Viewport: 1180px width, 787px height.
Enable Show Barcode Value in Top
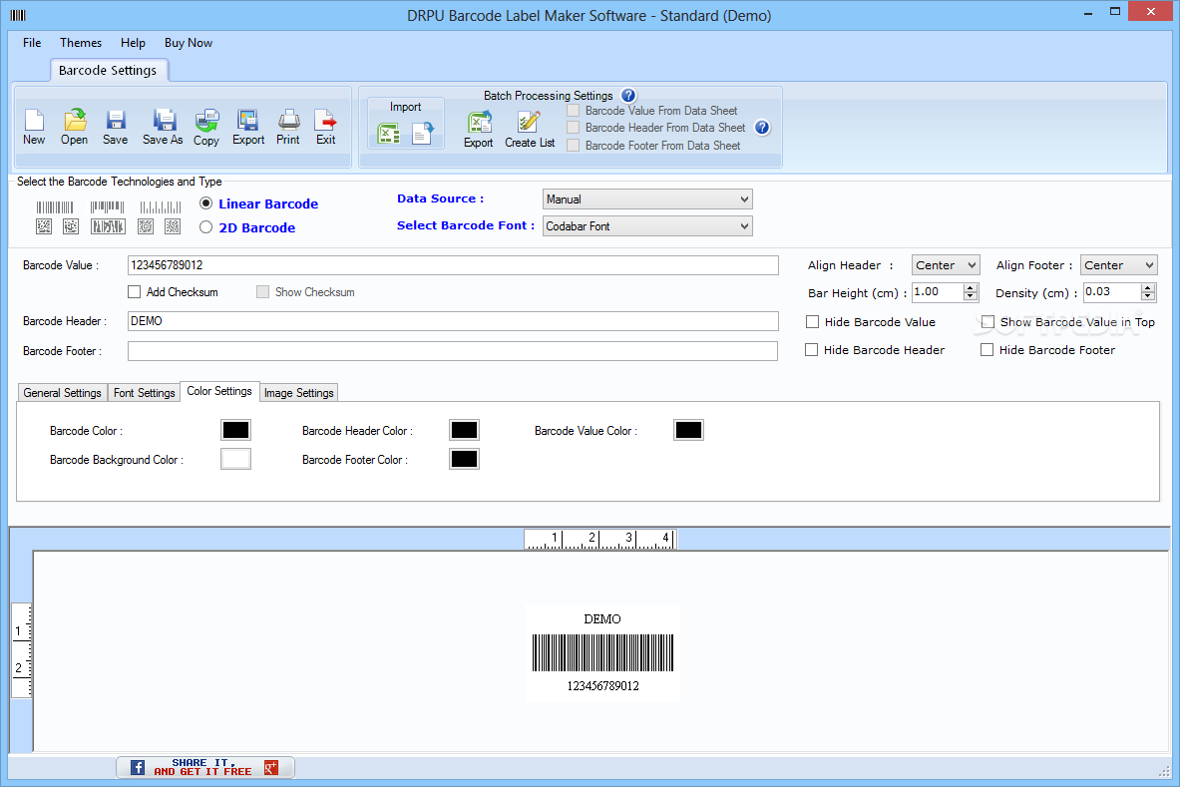[988, 322]
